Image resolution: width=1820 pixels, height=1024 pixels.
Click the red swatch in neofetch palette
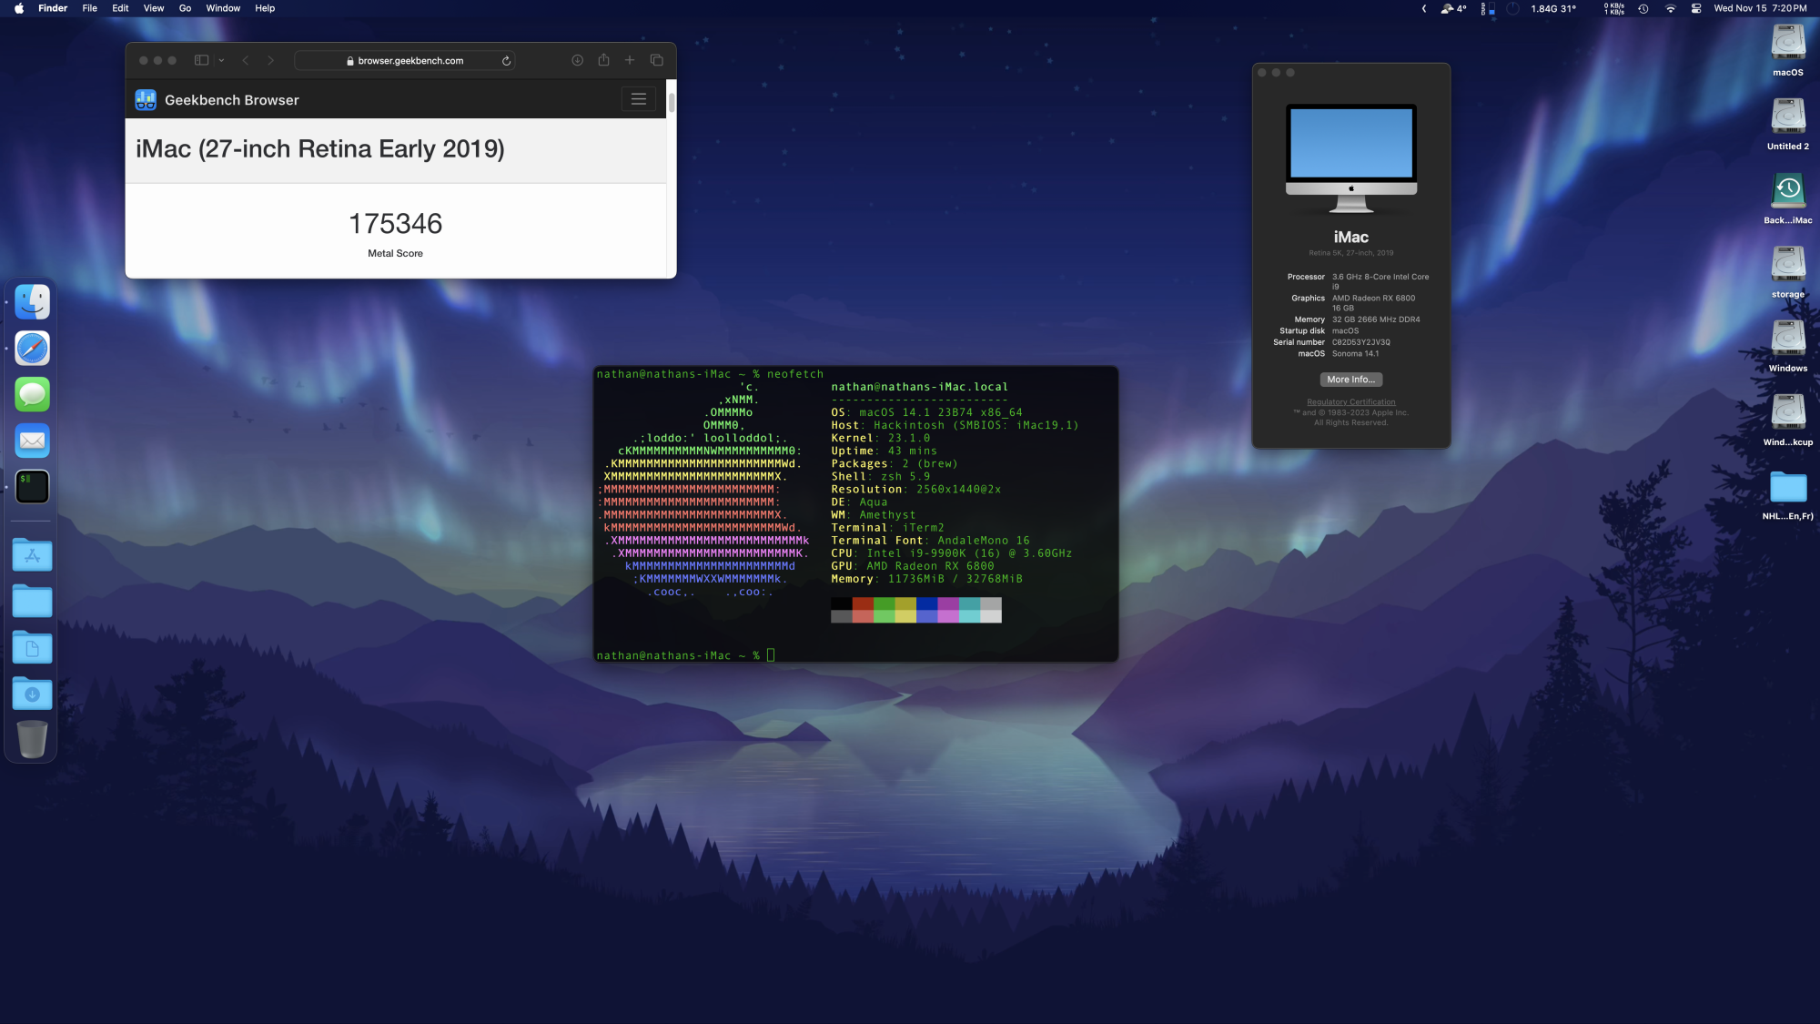(863, 603)
